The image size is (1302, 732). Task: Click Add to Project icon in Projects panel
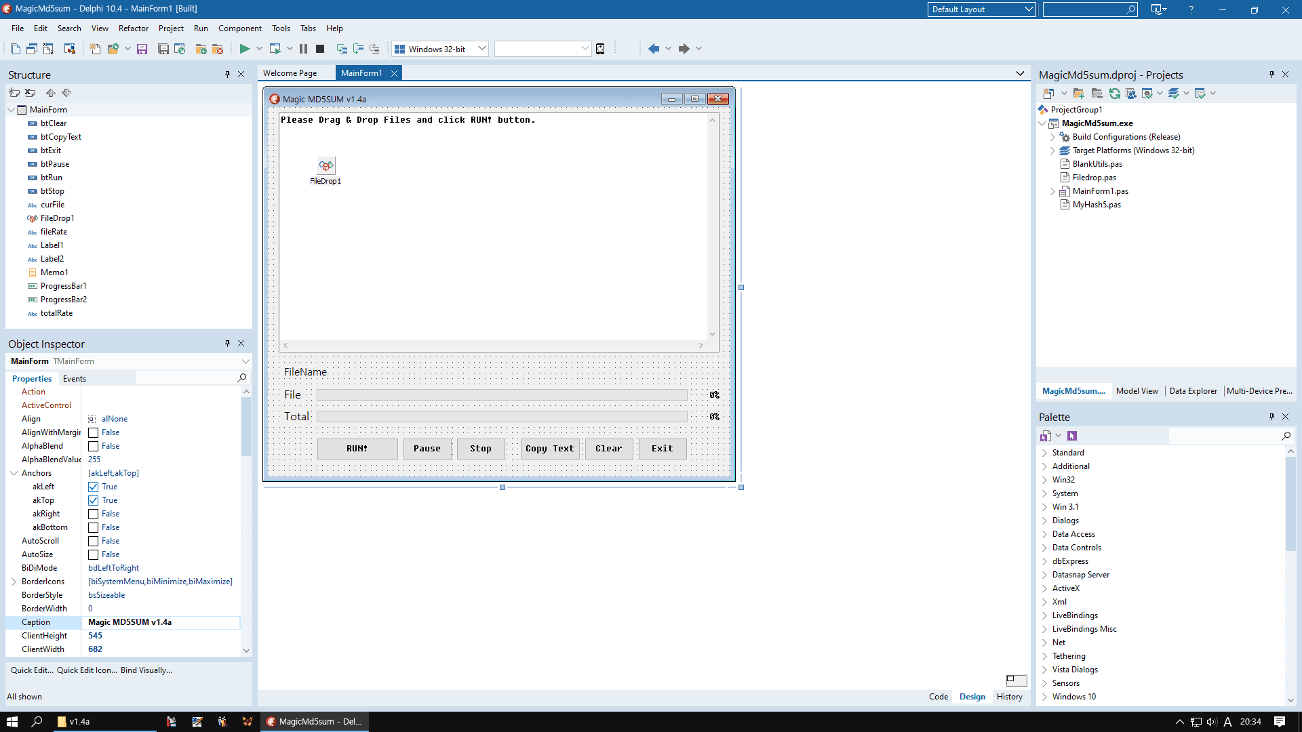point(1079,94)
